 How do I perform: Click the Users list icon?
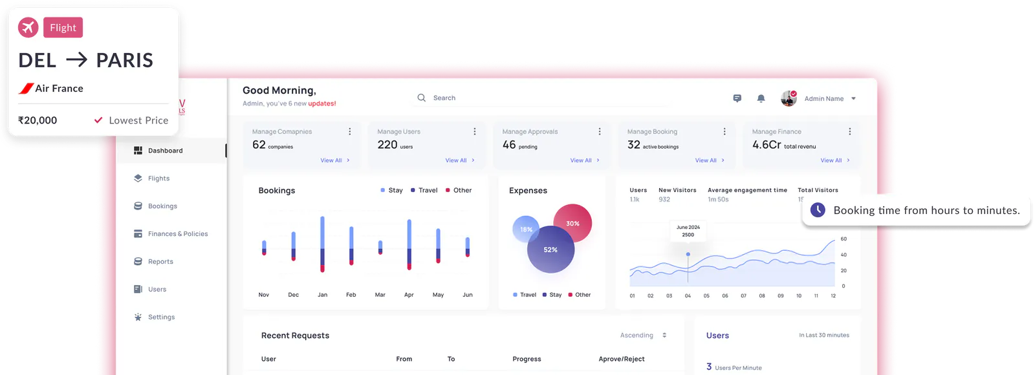(x=138, y=290)
